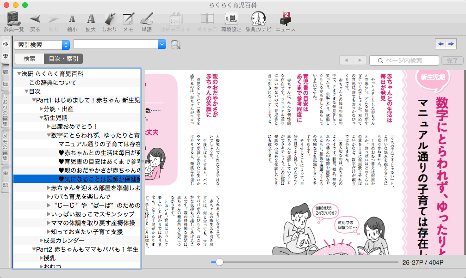
Task: Select ママの体調を取り戻す産褥体操 tree item
Action: tap(93, 223)
